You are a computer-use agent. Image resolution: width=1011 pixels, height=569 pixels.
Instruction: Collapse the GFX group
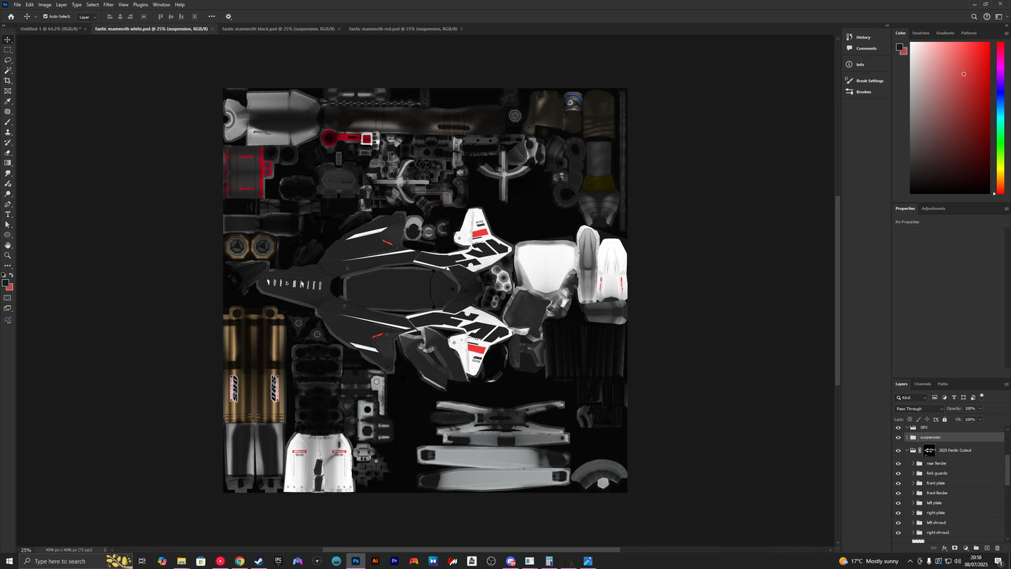(x=907, y=428)
